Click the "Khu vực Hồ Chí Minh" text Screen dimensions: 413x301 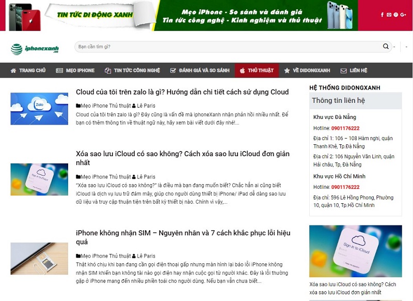pos(339,176)
